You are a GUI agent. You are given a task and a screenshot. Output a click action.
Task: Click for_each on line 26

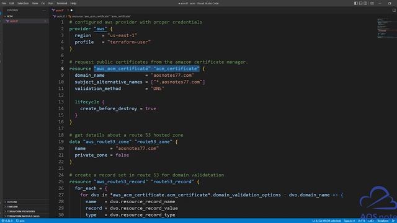(x=86, y=188)
